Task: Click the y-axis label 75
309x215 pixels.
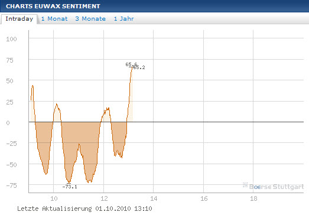Action: pyautogui.click(x=9, y=60)
